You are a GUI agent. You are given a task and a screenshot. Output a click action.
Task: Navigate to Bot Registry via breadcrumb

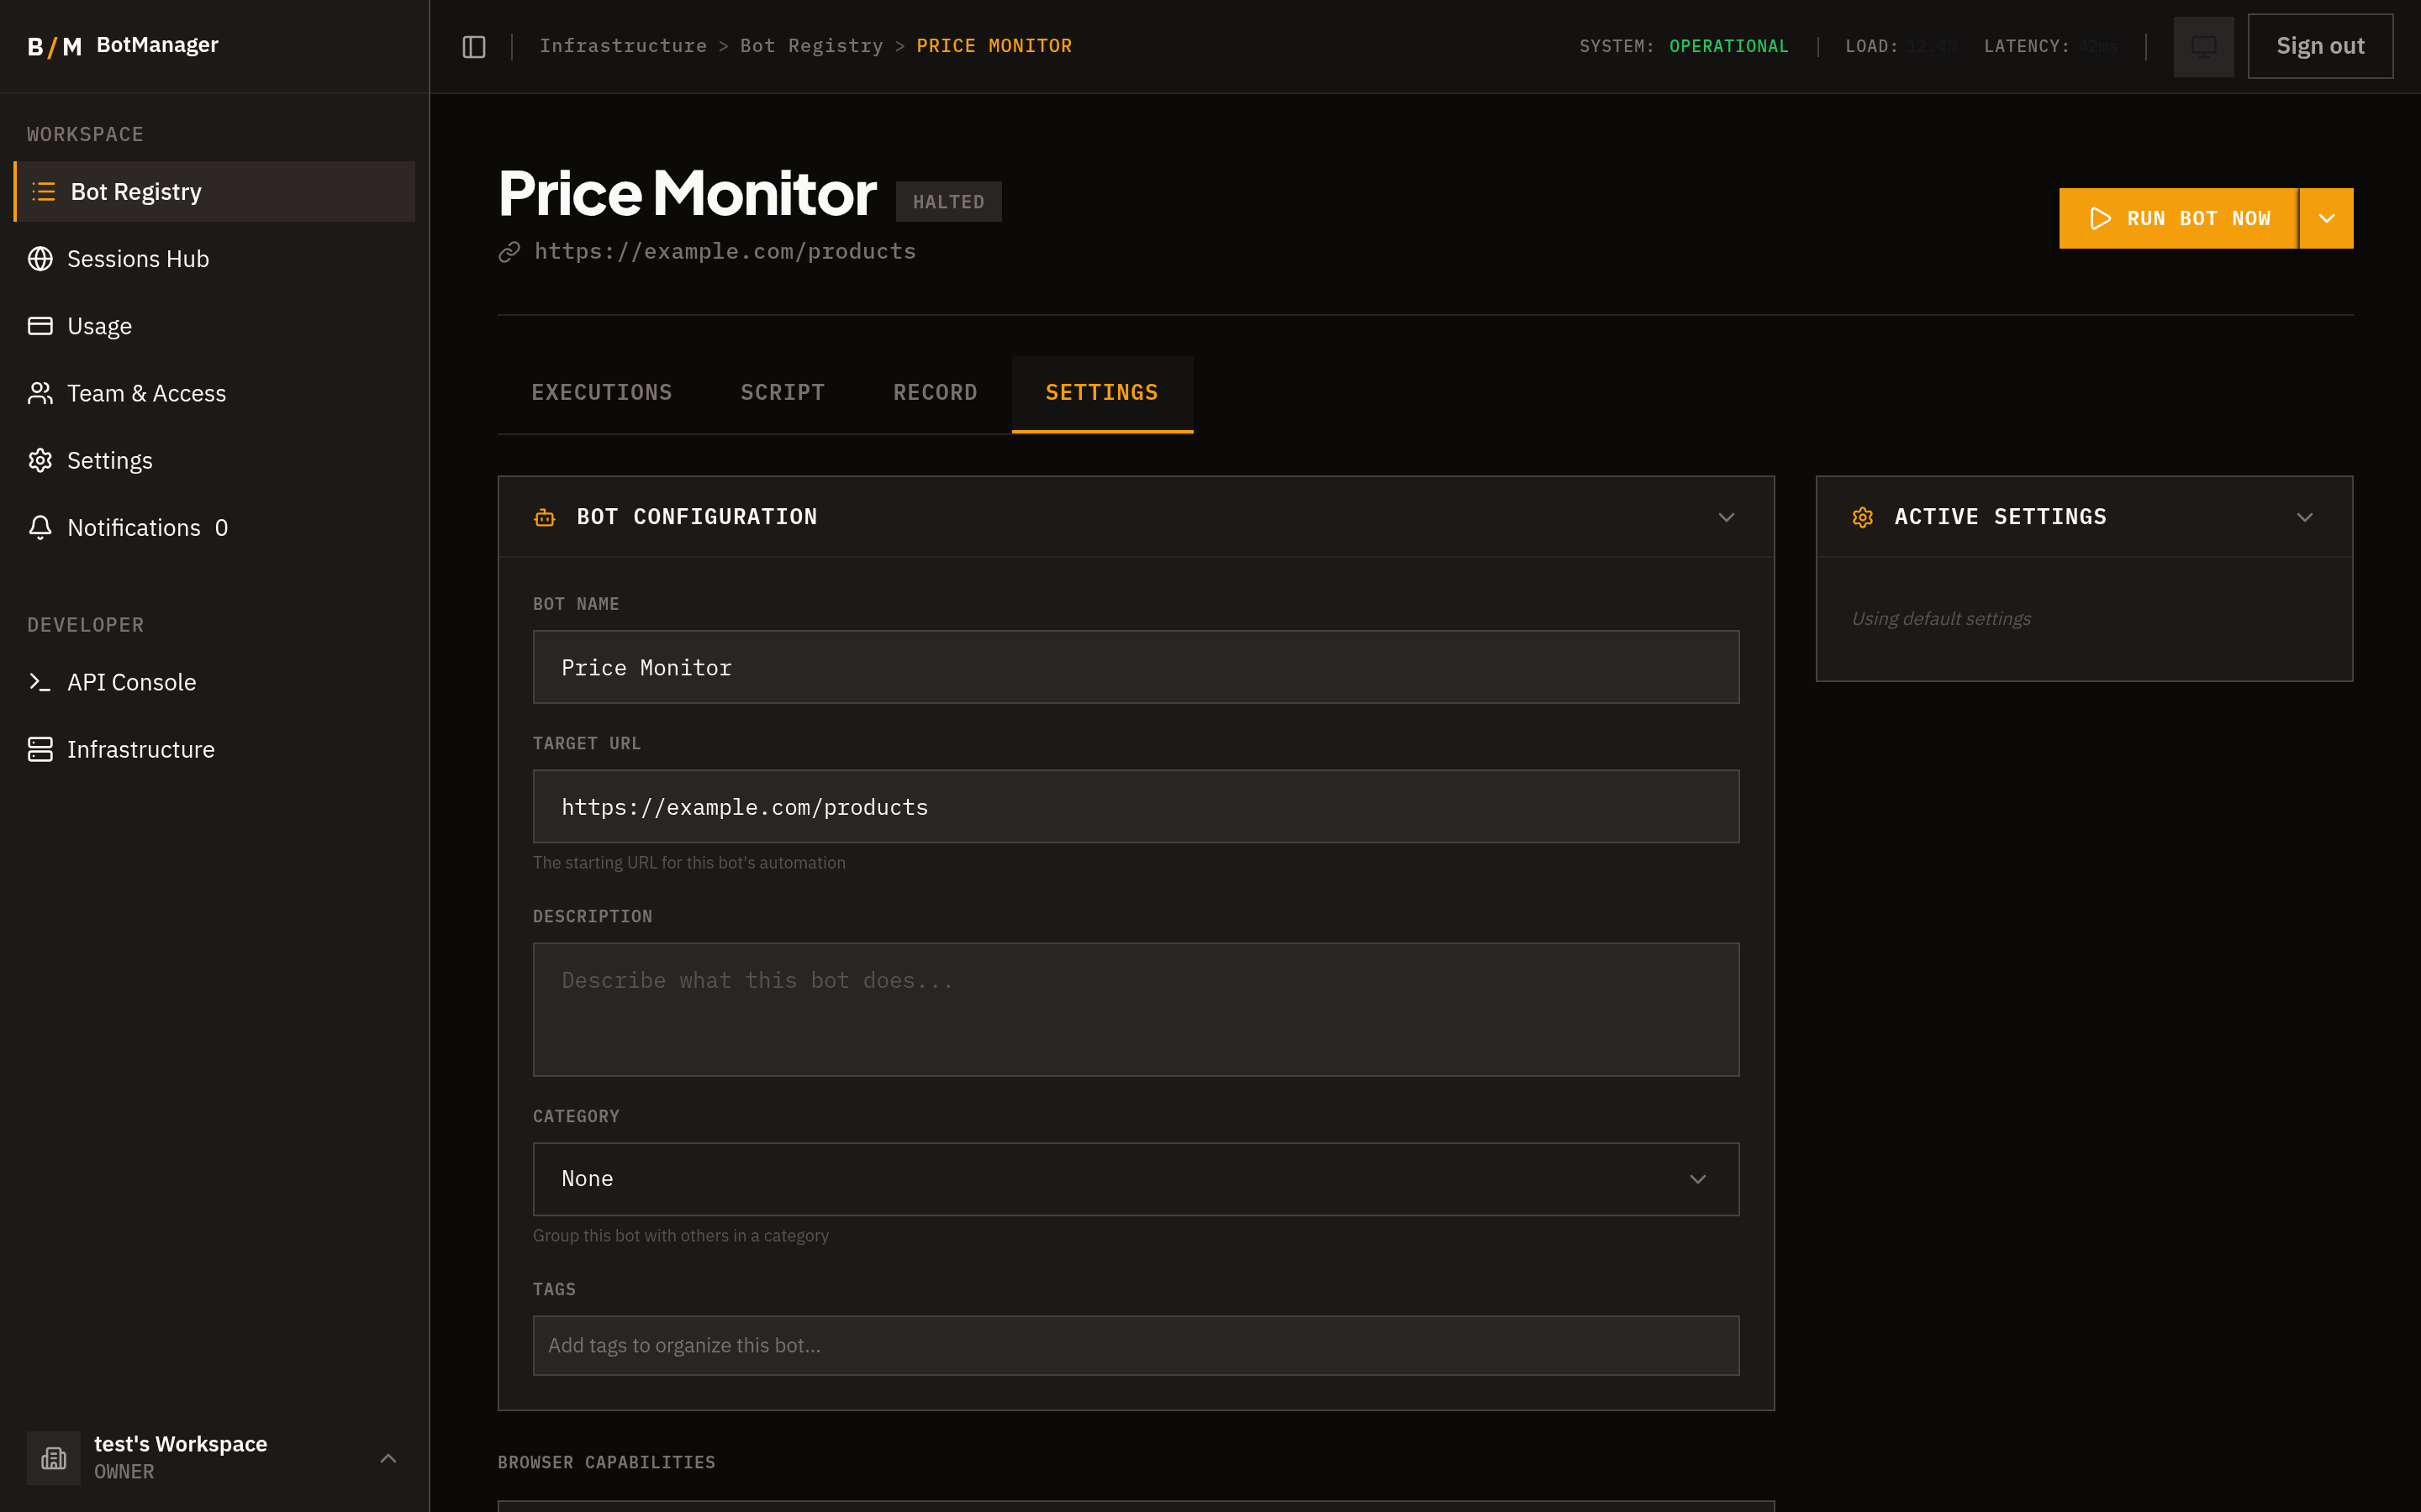tap(810, 45)
